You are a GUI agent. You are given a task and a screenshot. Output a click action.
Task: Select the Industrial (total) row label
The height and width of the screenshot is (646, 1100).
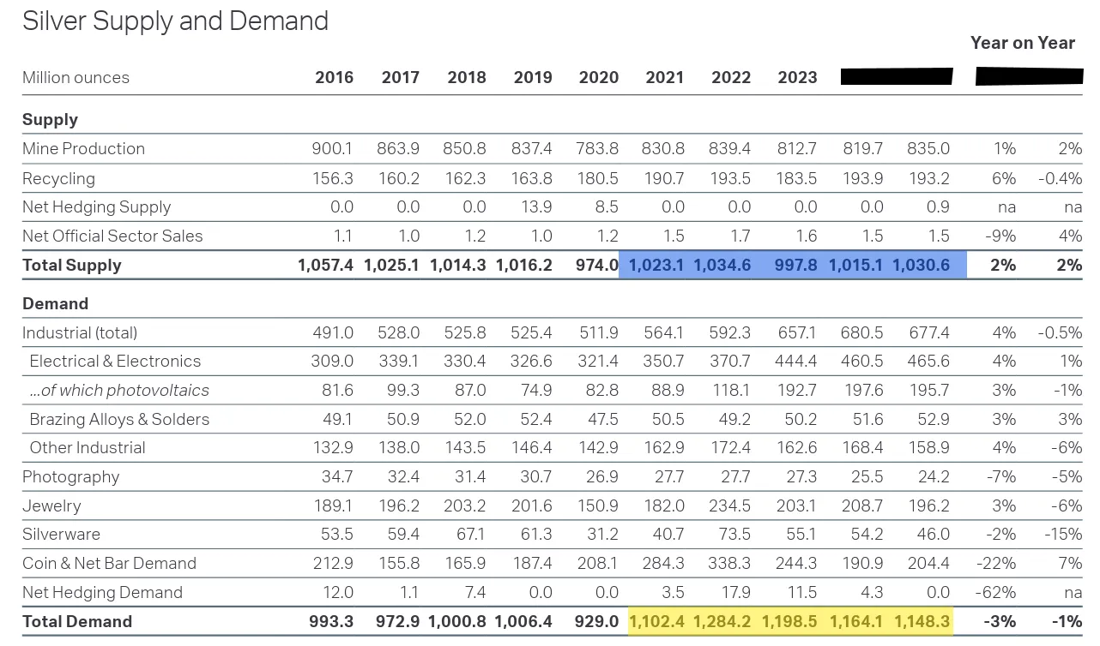[80, 332]
